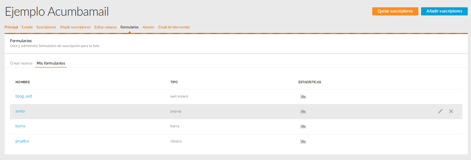Open Suscriptores navigation item
Image resolution: width=471 pixels, height=160 pixels.
pos(46,27)
